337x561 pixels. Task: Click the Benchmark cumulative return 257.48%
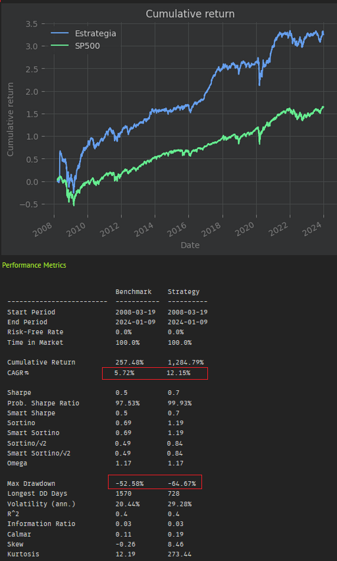(x=130, y=362)
